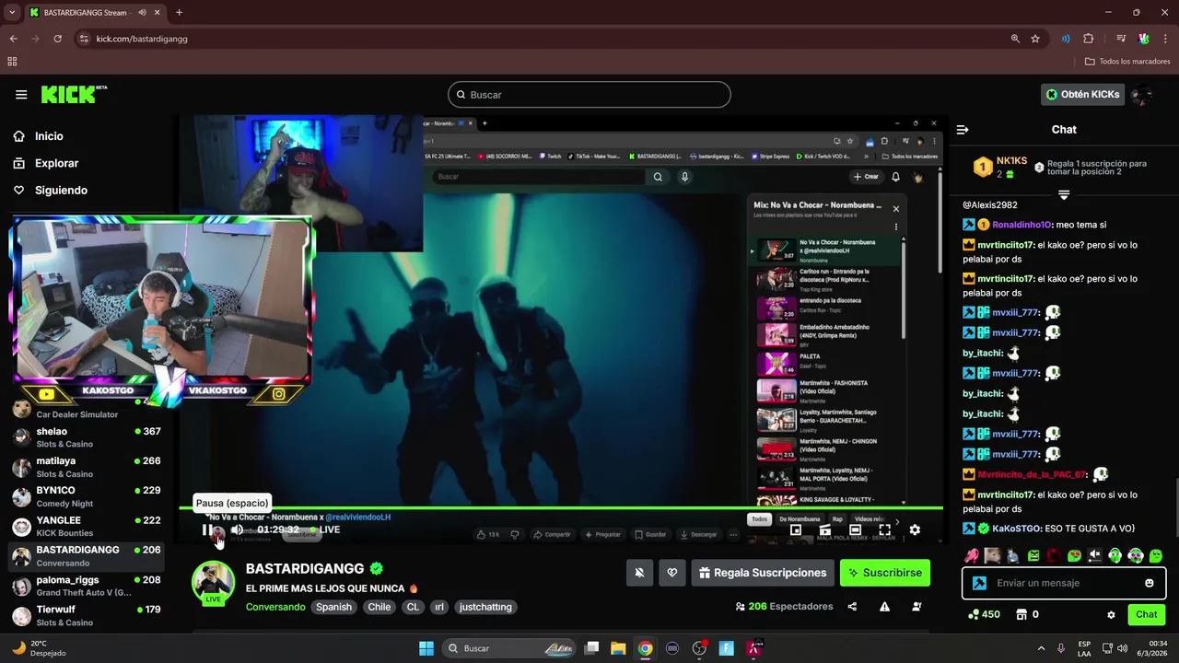1179x663 pixels.
Task: Open BASTARDIGANGG channel avatar
Action: (x=213, y=582)
